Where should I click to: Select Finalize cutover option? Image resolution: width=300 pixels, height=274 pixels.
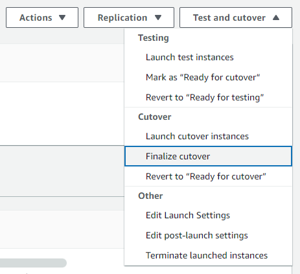point(208,156)
